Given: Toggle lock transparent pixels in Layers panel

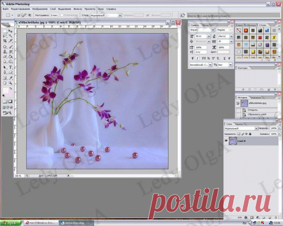Looking at the screenshot, I should (x=239, y=134).
